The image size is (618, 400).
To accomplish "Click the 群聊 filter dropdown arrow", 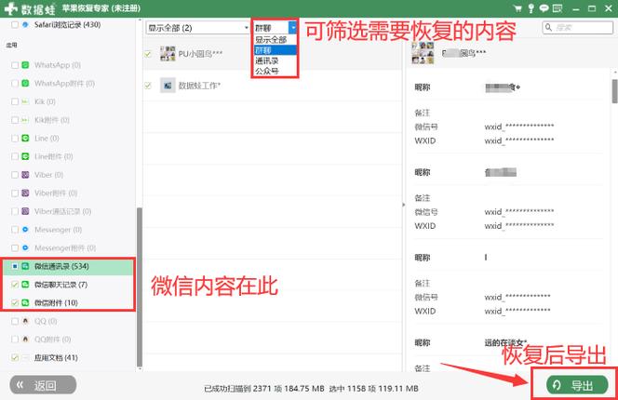I will click(x=293, y=28).
